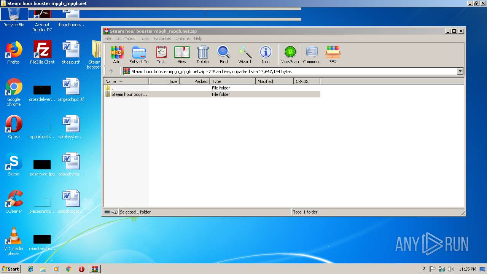Open the File menu

pyautogui.click(x=108, y=38)
